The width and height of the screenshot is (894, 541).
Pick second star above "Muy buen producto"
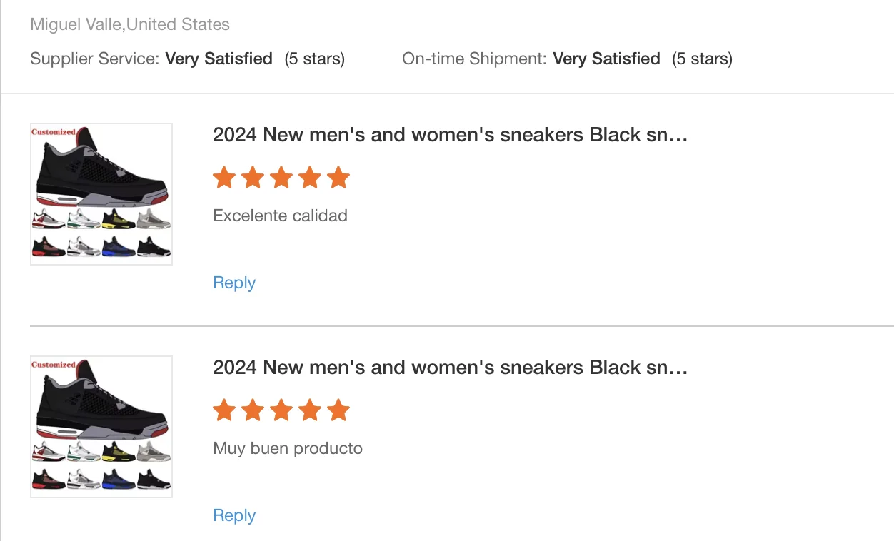(x=253, y=410)
